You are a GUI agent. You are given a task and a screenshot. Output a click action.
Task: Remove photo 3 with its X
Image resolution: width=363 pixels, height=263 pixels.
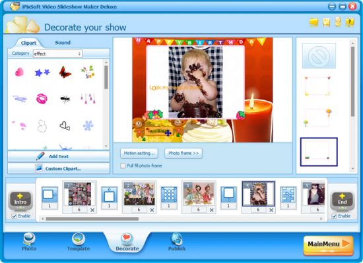pyautogui.click(x=212, y=210)
